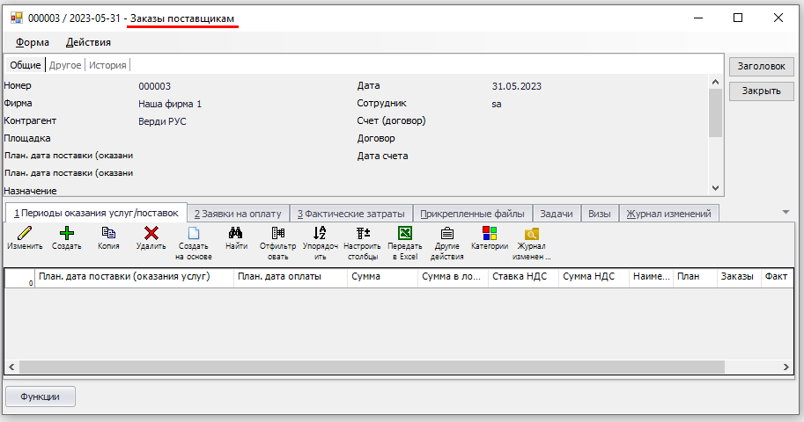Screen dimensions: 804x422
Task: Click the header panel scroll-down arrow
Action: coord(715,188)
